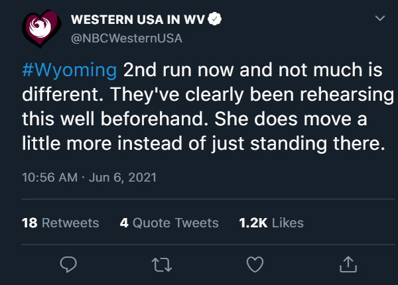Click the verified checkmark badge

click(216, 20)
